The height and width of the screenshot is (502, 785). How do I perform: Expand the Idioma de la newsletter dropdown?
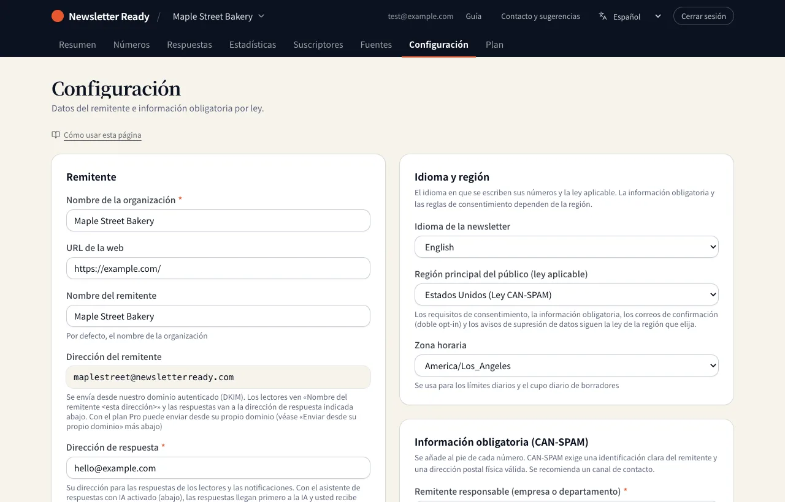(x=567, y=247)
